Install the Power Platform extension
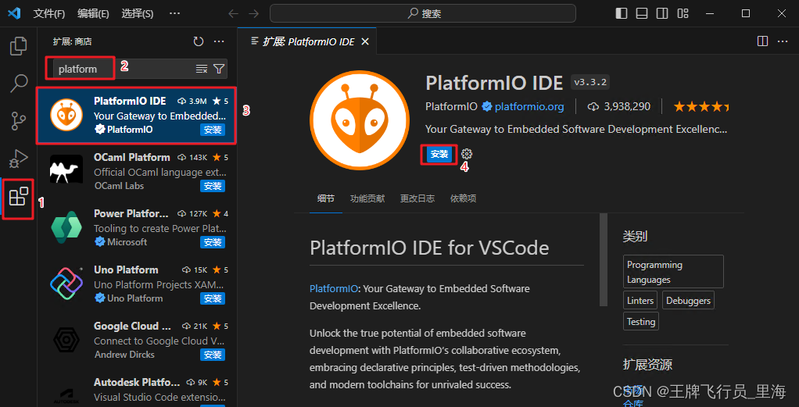The height and width of the screenshot is (407, 799). [213, 242]
